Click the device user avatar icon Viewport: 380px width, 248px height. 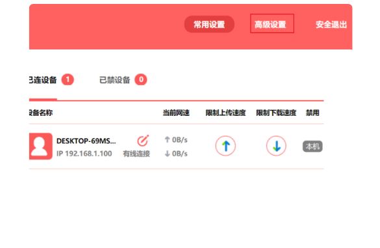[x=41, y=146]
